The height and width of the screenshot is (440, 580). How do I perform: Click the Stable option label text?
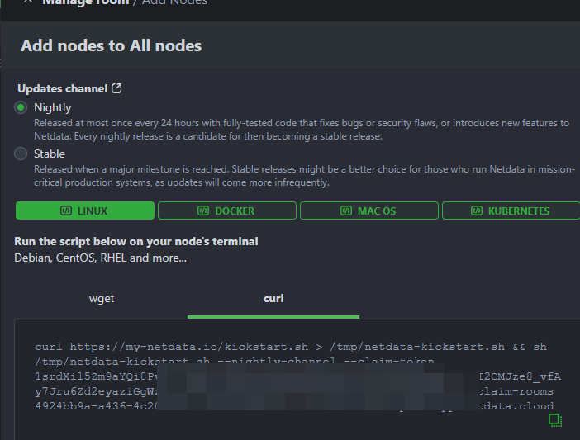tap(50, 154)
